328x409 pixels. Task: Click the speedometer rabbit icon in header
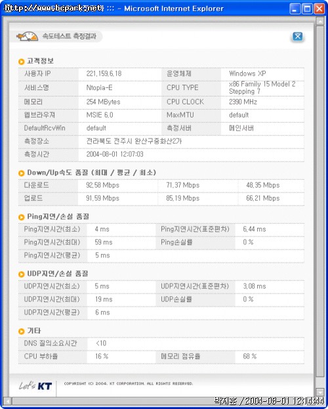(x=28, y=37)
